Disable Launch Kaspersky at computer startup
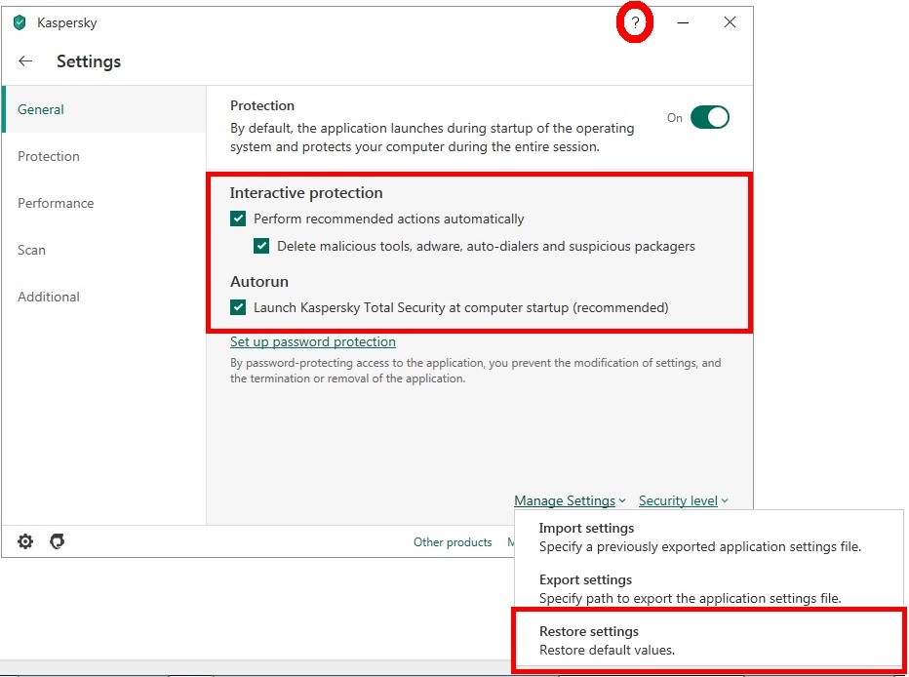The height and width of the screenshot is (677, 909). (x=238, y=307)
